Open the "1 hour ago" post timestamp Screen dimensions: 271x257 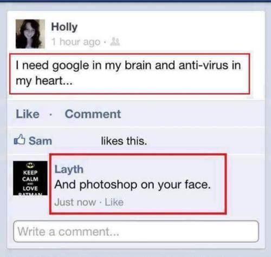click(x=76, y=42)
